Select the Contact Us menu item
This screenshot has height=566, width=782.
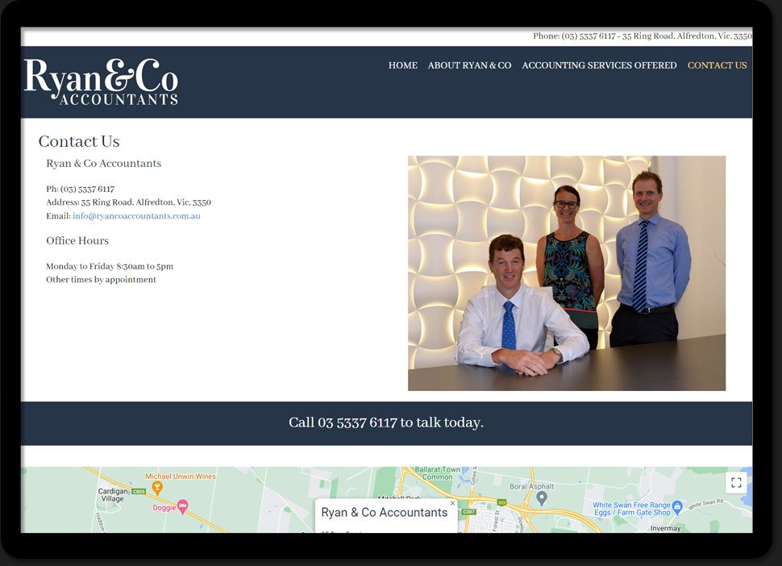[x=717, y=65]
